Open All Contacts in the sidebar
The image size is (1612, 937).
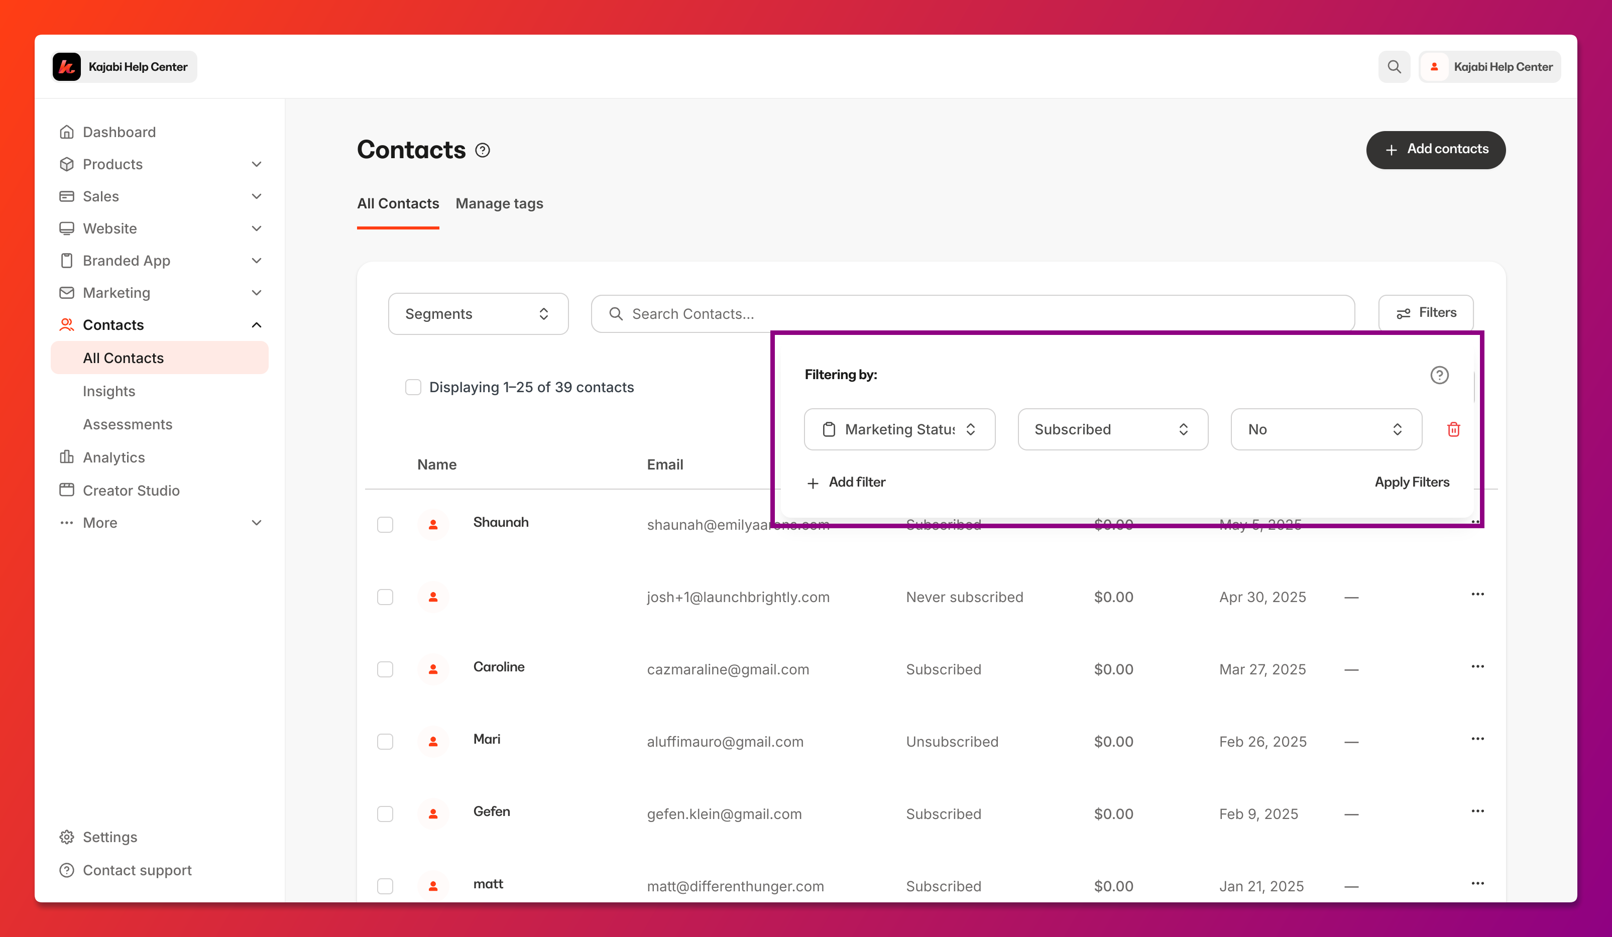[x=159, y=358]
